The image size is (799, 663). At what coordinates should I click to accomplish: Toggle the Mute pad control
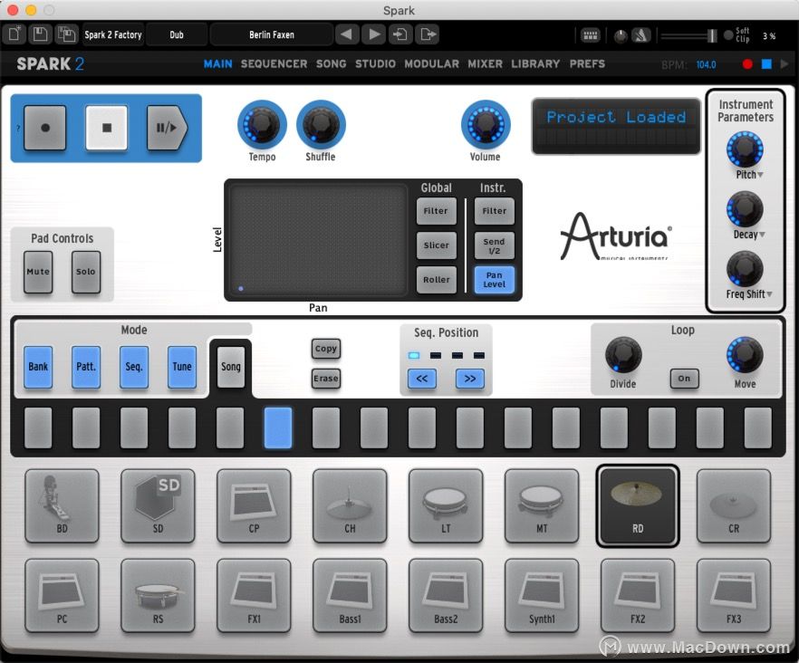(38, 272)
